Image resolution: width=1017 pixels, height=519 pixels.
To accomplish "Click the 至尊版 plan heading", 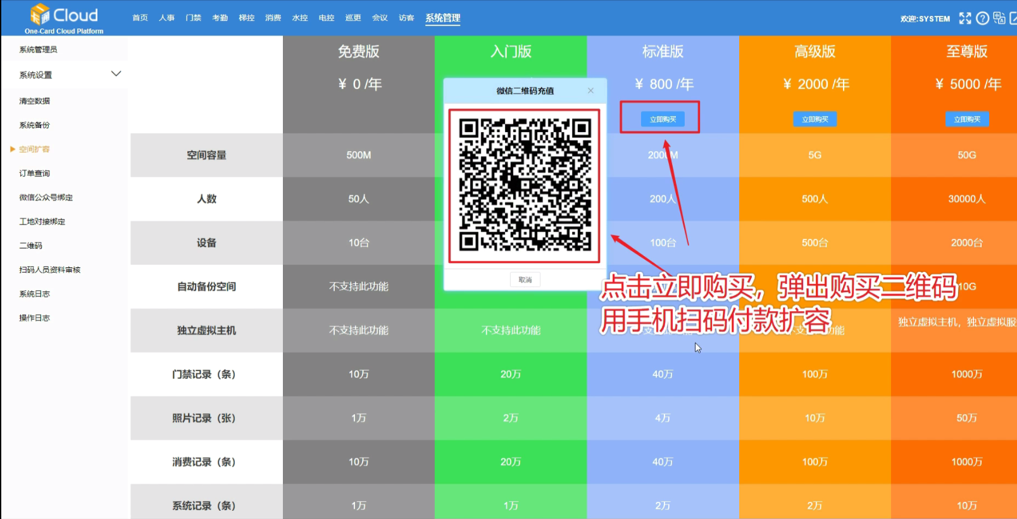I will pos(967,51).
